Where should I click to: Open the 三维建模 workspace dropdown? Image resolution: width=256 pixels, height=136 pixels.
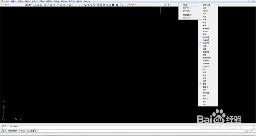pos(24,5)
